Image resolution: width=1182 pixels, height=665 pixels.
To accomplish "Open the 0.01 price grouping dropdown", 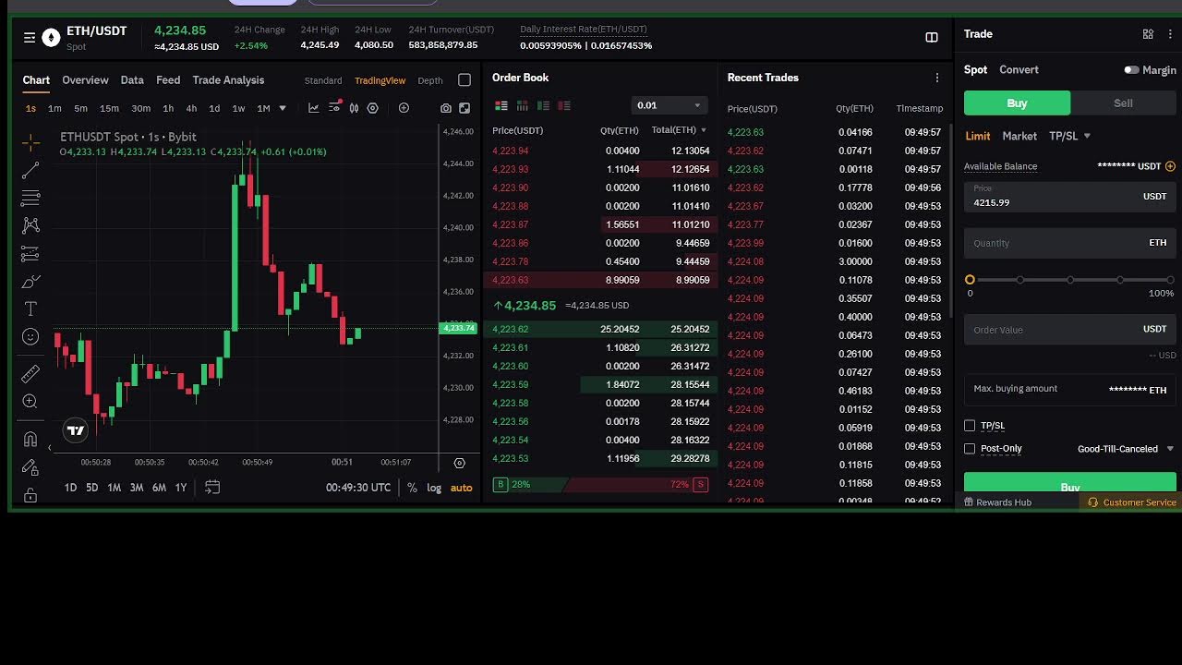I will pyautogui.click(x=669, y=105).
